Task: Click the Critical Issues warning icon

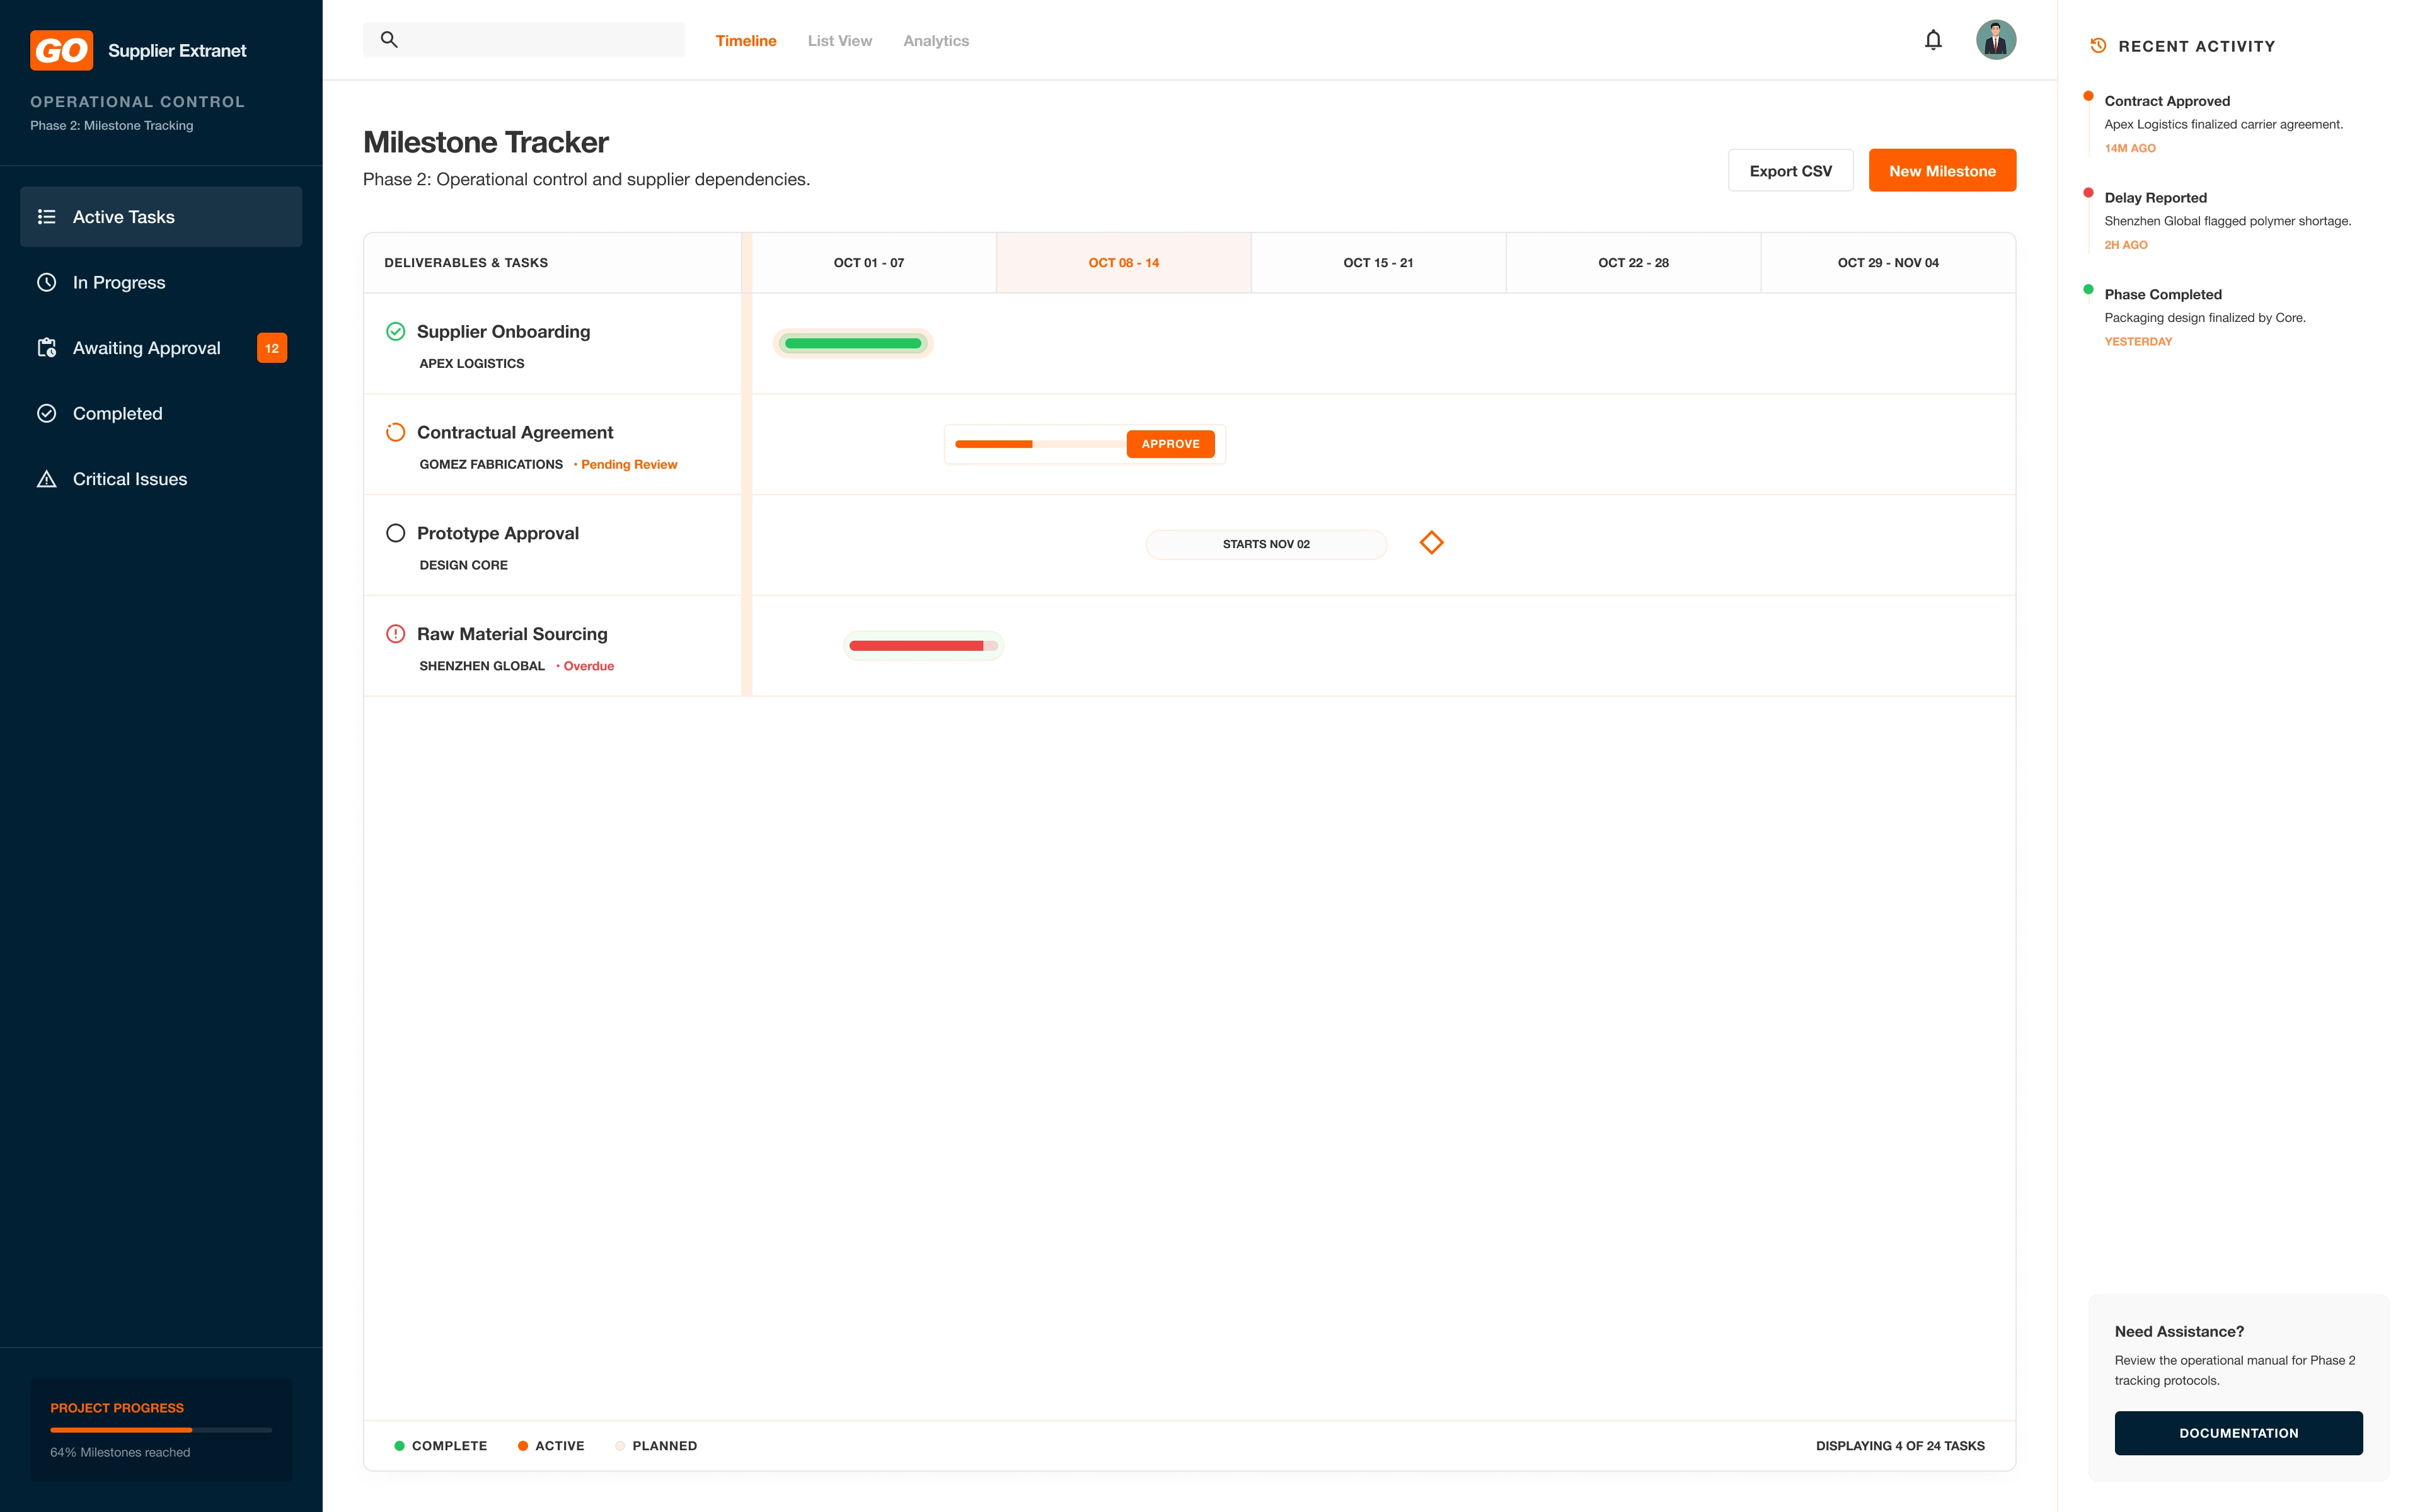Action: 46,479
